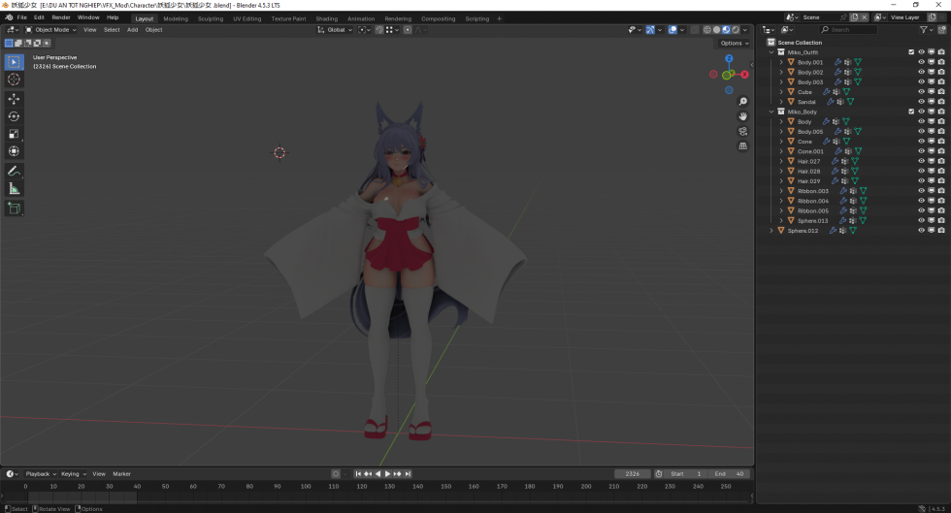Click the X axis on navigation gizmo
Screen dimensions: 951x513
745,74
